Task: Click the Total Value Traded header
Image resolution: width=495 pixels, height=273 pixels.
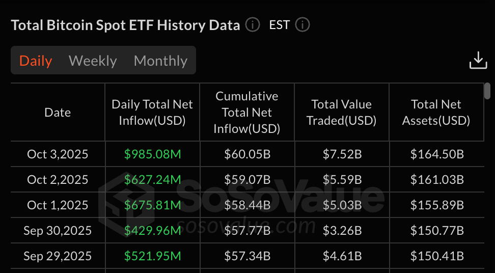Action: (342, 113)
